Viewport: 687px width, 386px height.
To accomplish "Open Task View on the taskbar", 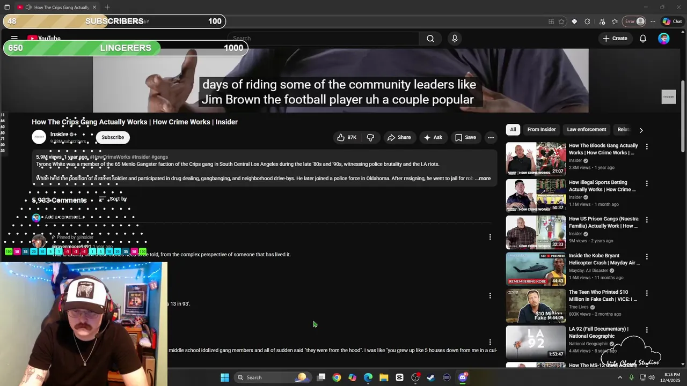I will click(x=321, y=377).
